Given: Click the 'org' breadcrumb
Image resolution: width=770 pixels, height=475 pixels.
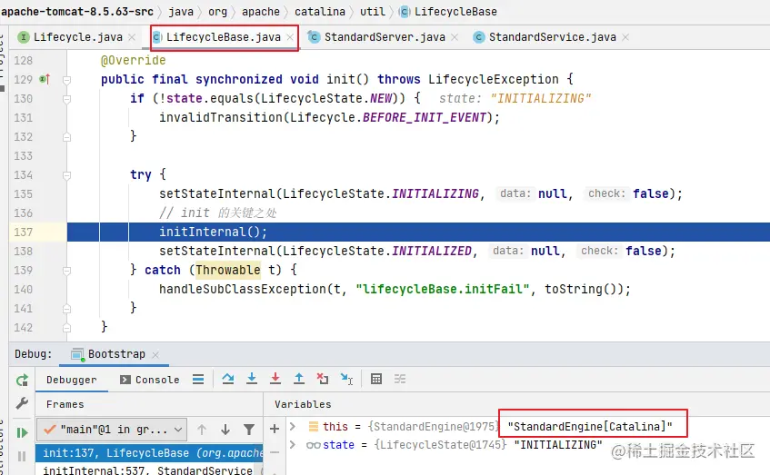Looking at the screenshot, I should click(x=217, y=11).
